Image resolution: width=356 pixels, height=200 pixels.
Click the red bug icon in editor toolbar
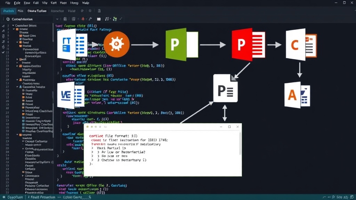83,19
